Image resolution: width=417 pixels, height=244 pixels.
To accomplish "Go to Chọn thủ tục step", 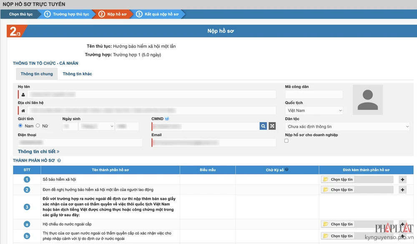I will click(x=20, y=14).
